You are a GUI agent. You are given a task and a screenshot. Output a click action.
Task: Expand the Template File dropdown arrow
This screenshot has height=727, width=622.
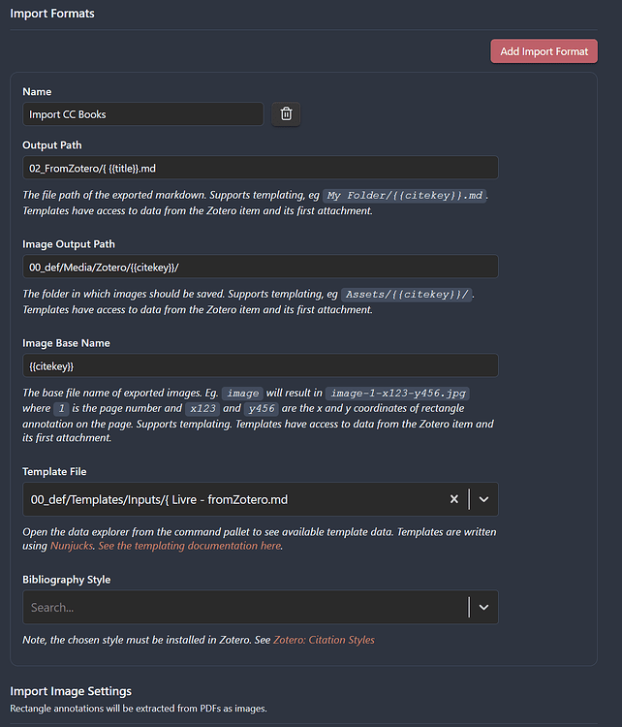click(x=483, y=499)
